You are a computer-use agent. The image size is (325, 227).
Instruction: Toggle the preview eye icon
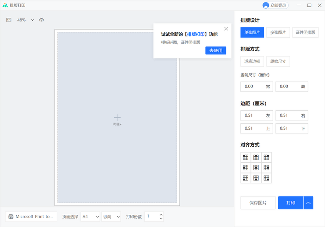pyautogui.click(x=41, y=20)
